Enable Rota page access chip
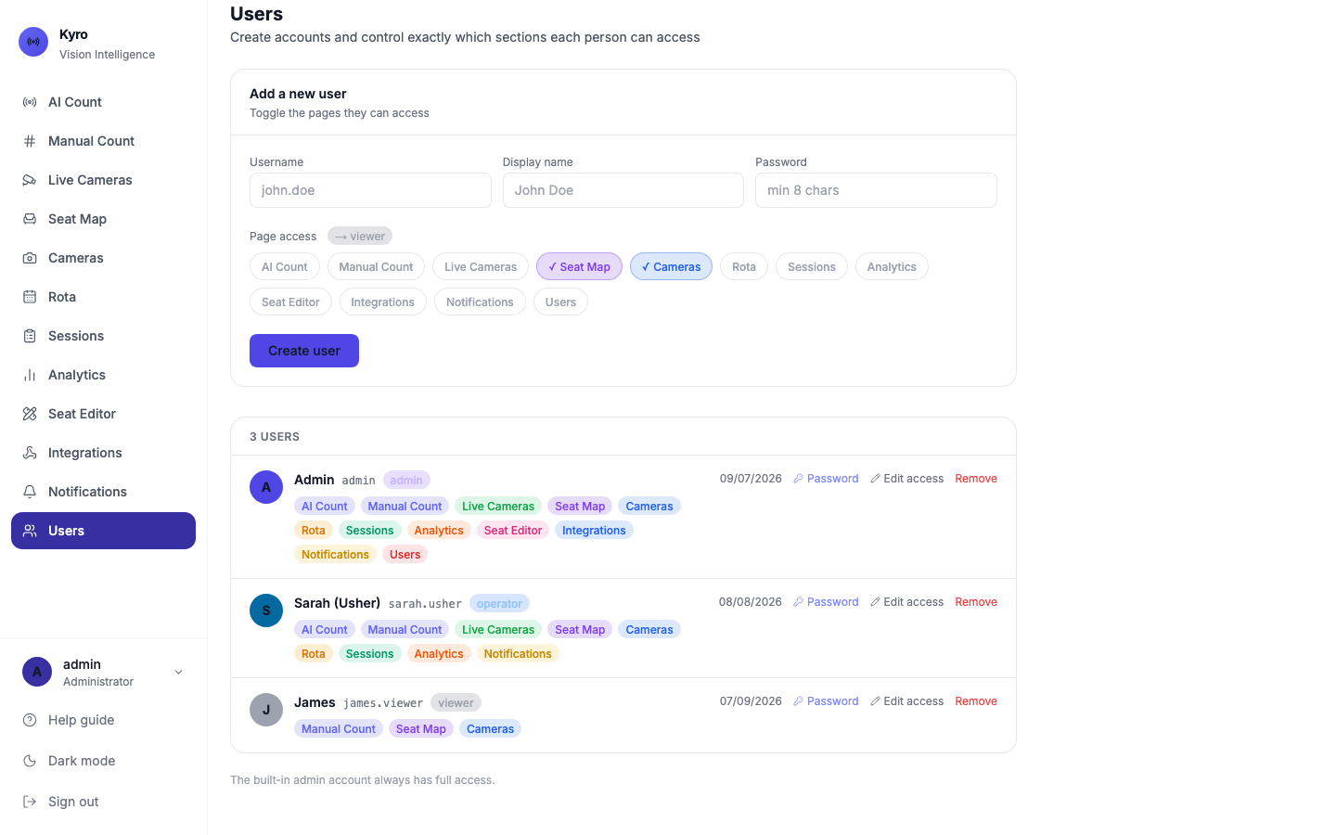1336x835 pixels. tap(744, 267)
